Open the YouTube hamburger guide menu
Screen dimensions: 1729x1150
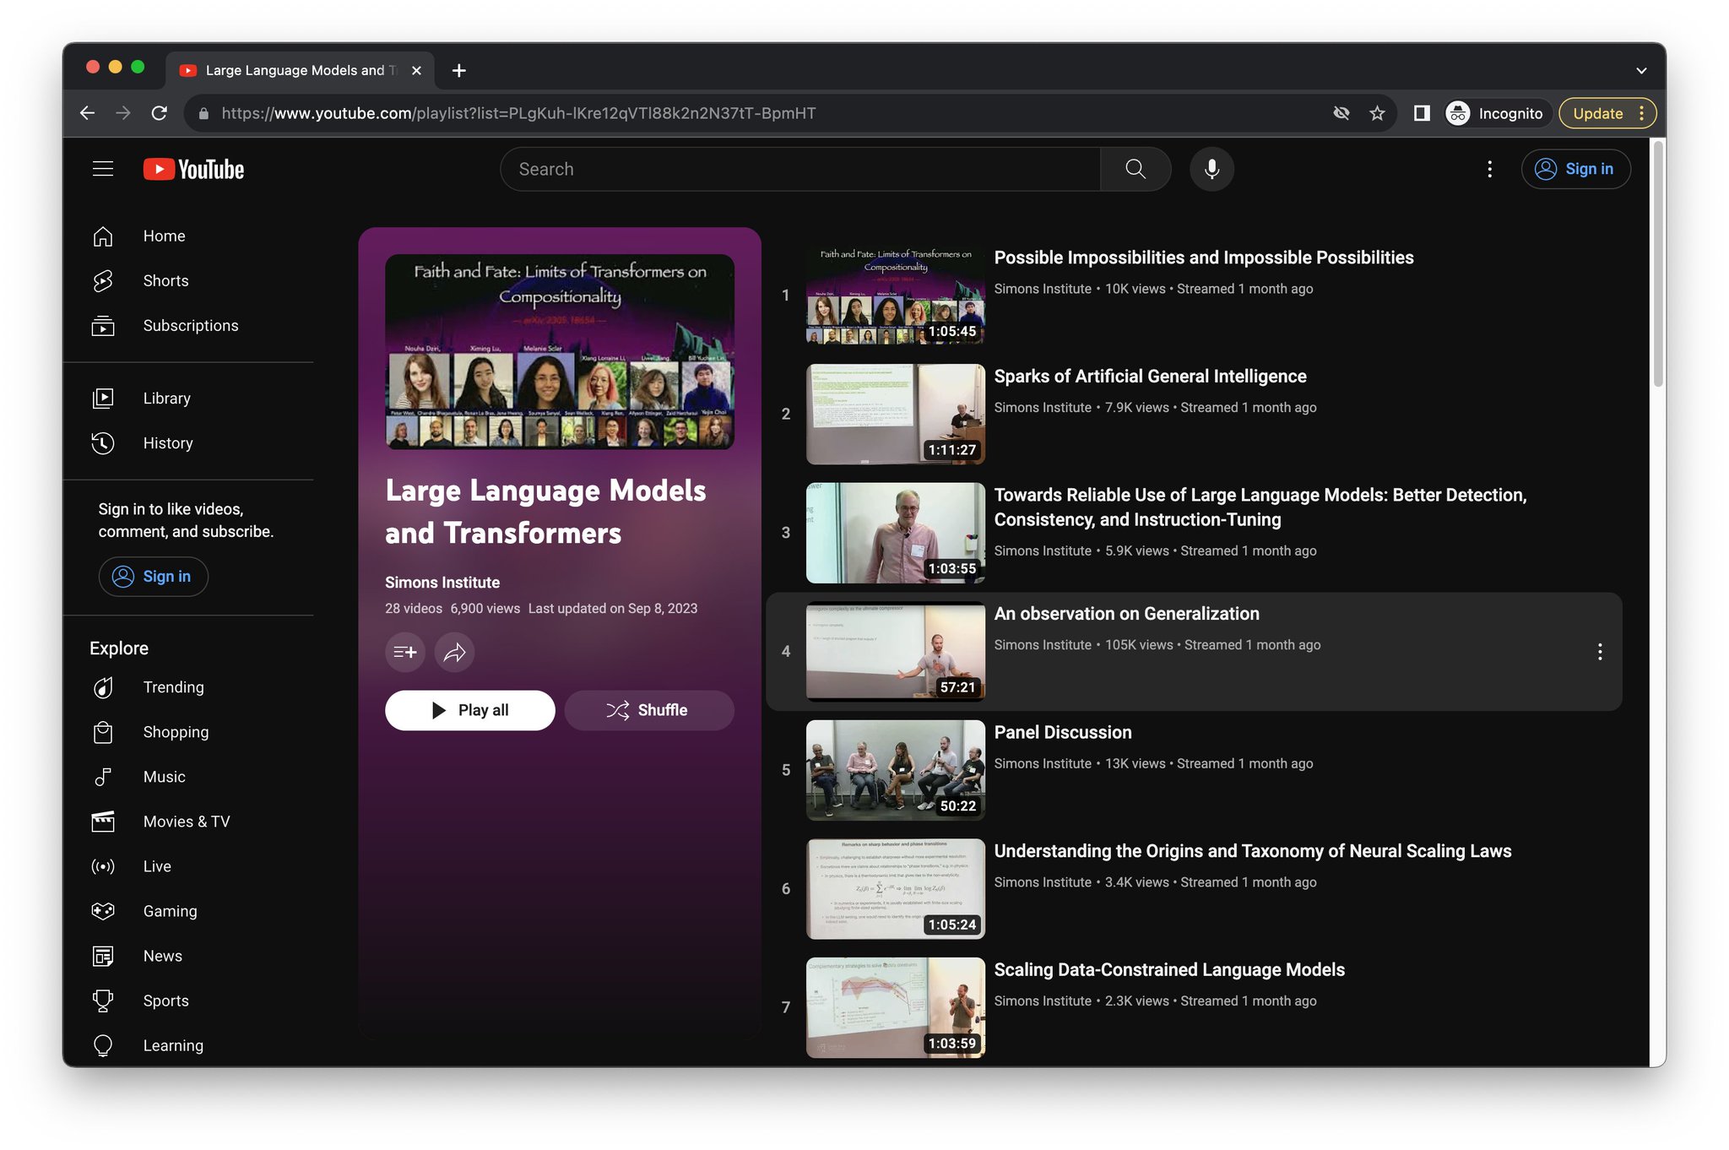[x=103, y=169]
